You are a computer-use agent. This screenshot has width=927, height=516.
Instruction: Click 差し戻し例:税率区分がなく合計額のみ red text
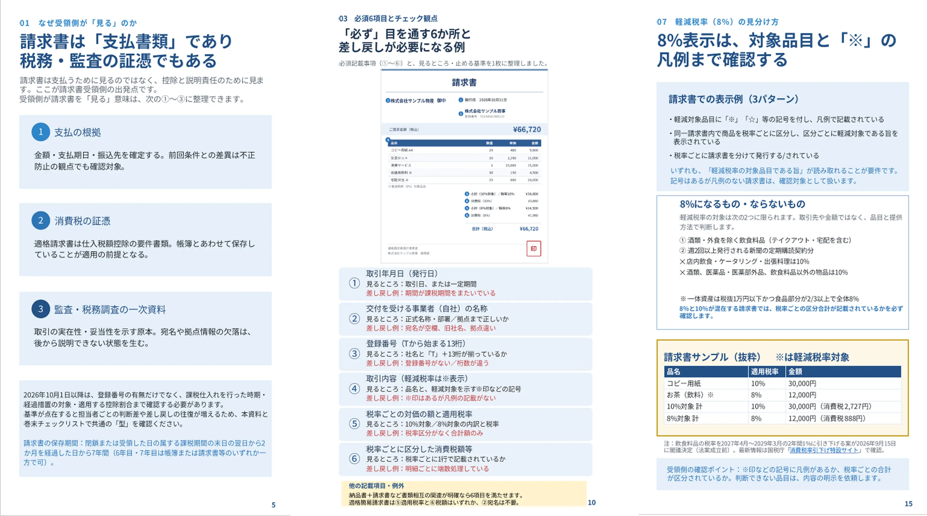coord(425,433)
